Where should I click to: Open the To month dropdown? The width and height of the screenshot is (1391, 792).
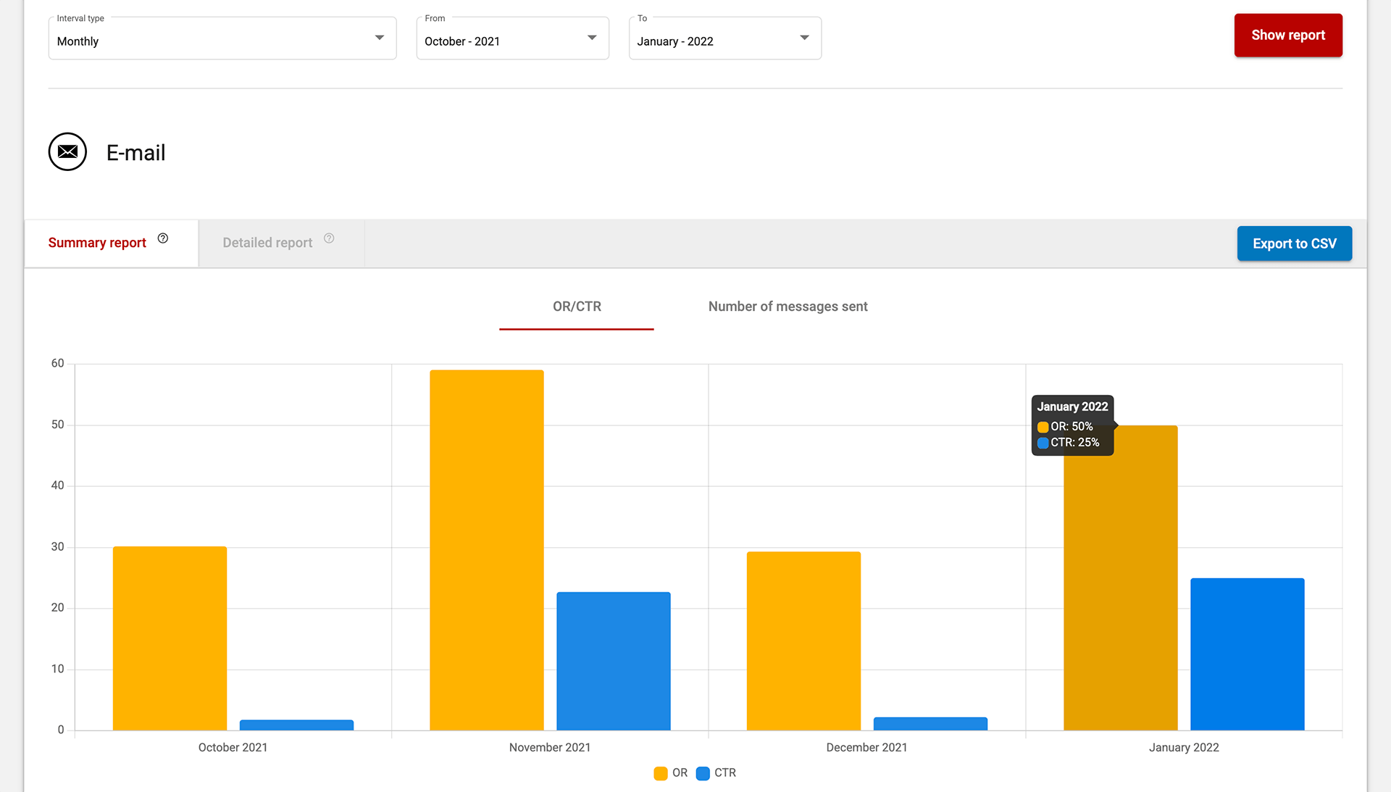tap(724, 38)
